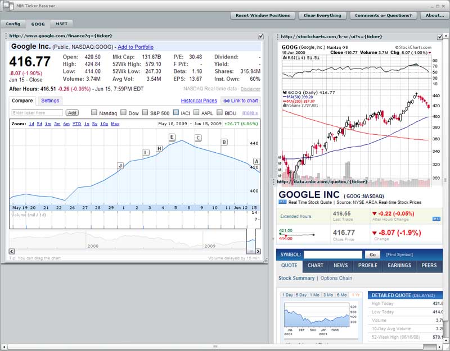Click the left arrow of the bottom horizontal scrollbar
Screen dimensions: 450x351
pos(3,347)
